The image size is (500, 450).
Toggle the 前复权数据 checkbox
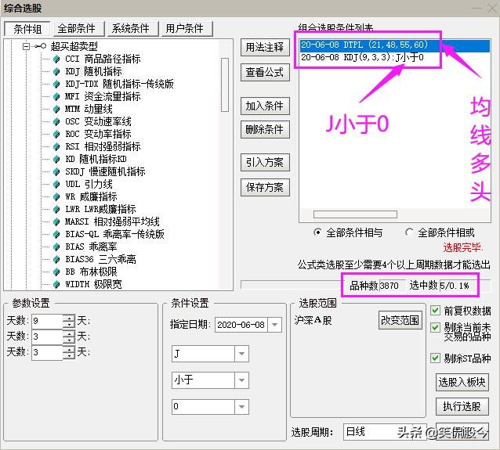point(436,311)
